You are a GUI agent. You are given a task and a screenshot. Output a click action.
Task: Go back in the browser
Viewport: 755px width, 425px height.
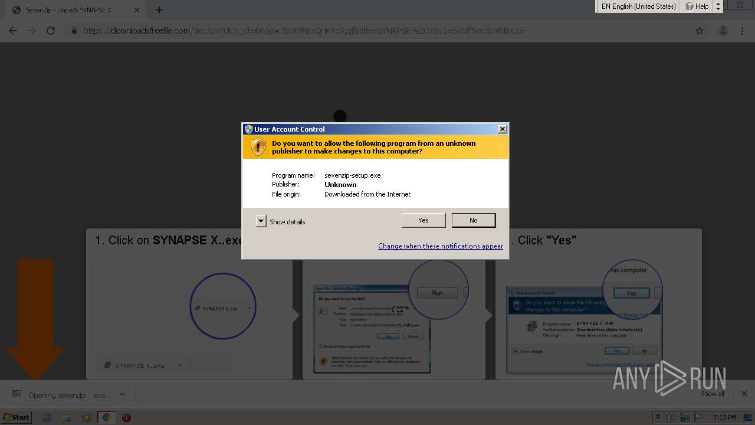click(13, 31)
